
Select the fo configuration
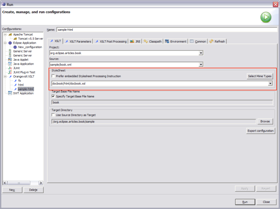pos(19,81)
